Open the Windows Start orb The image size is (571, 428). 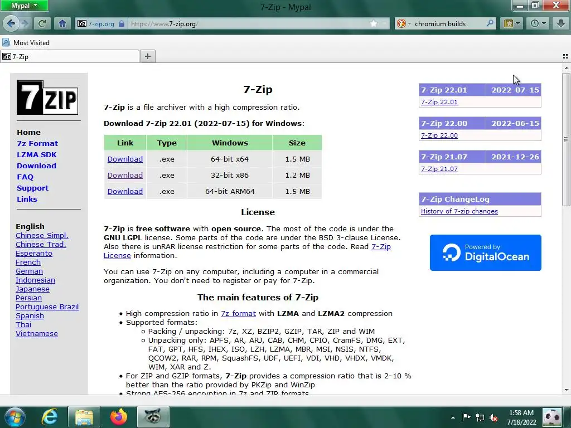point(15,417)
